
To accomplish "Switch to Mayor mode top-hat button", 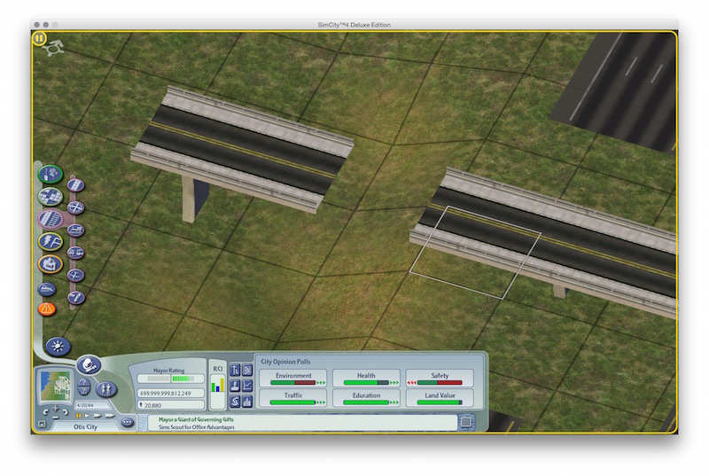I will (x=89, y=365).
